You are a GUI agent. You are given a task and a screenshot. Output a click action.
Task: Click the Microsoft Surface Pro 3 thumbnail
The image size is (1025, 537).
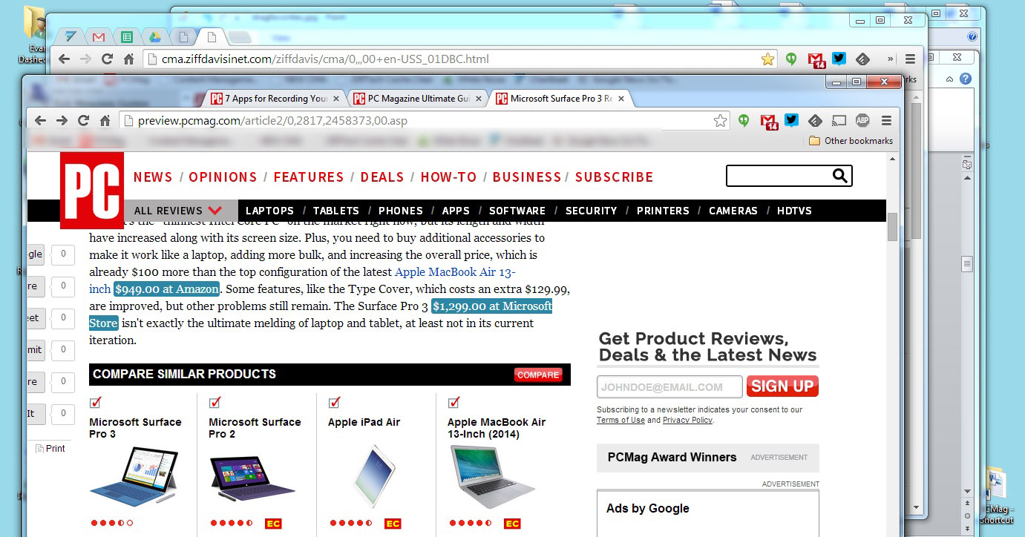[x=134, y=476]
